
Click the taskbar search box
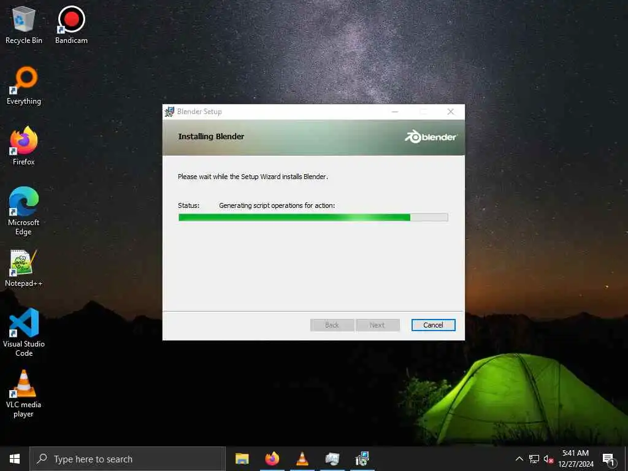click(128, 459)
